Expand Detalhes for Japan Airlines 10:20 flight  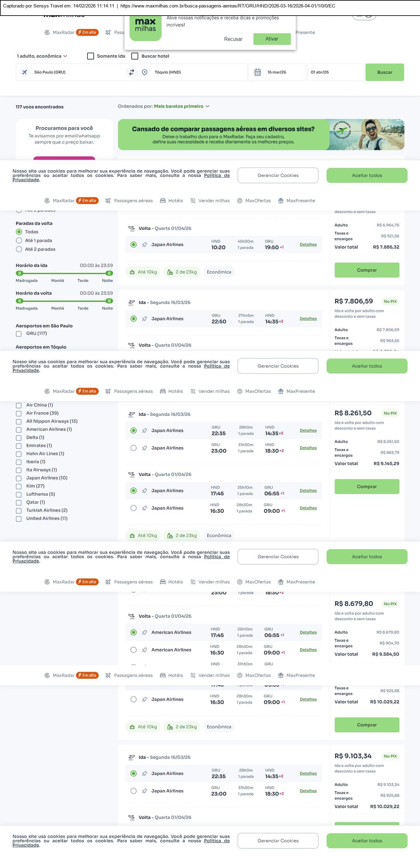308,245
